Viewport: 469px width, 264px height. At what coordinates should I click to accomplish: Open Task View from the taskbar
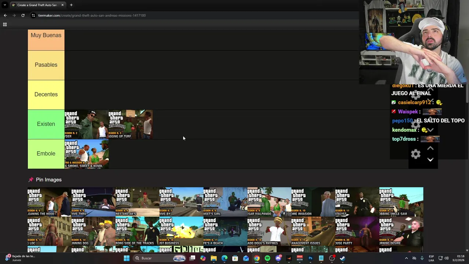pyautogui.click(x=192, y=258)
